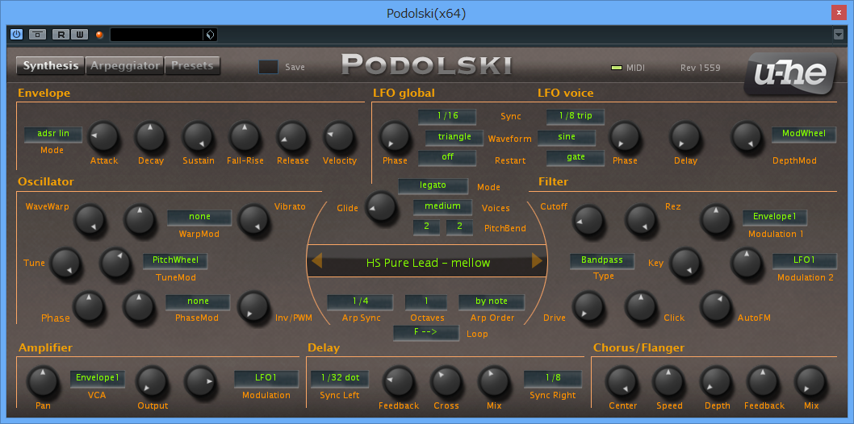Open the Modulation 1 Envelope1 selector

pyautogui.click(x=774, y=218)
